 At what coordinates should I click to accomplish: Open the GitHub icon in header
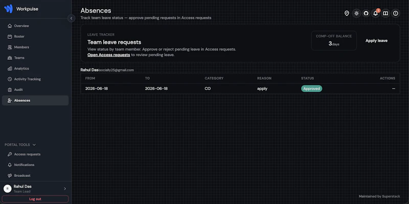pyautogui.click(x=366, y=13)
